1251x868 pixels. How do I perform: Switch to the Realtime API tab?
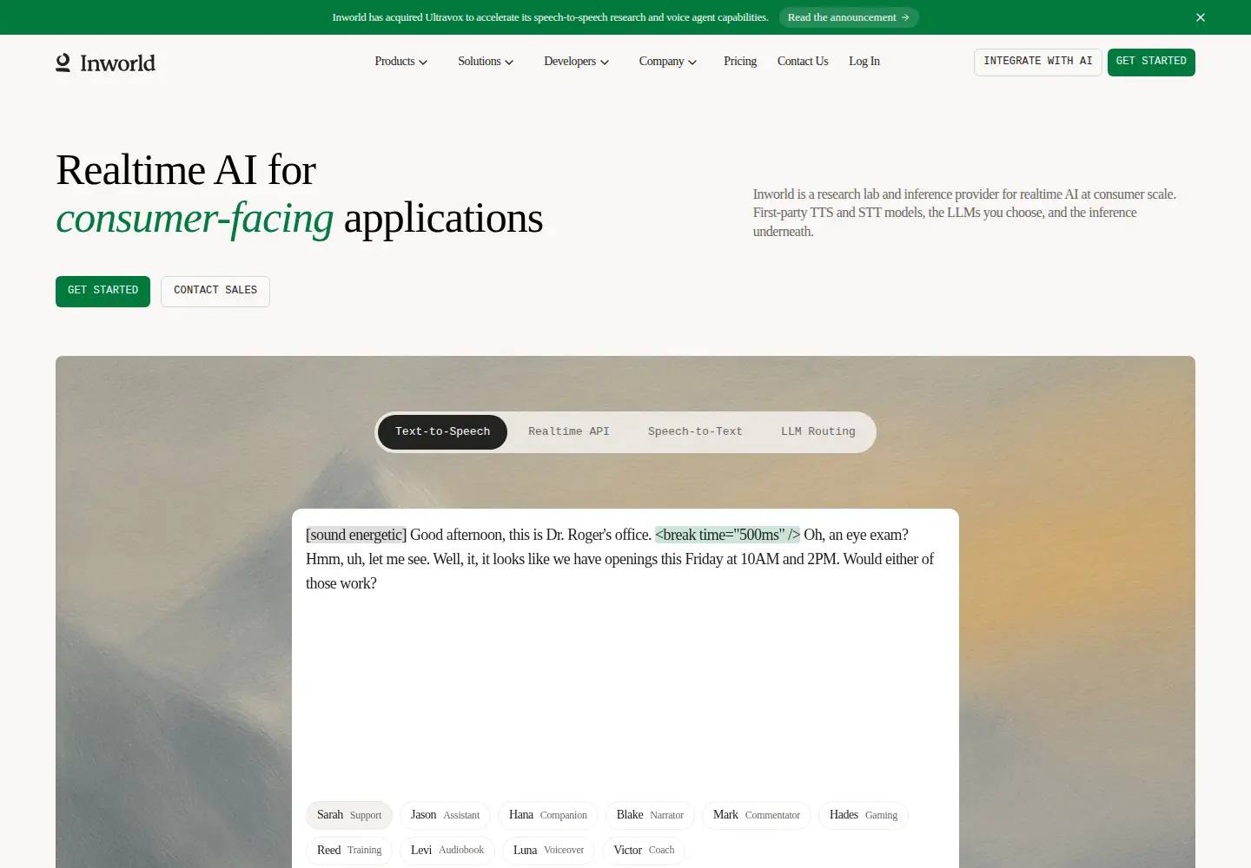[569, 431]
